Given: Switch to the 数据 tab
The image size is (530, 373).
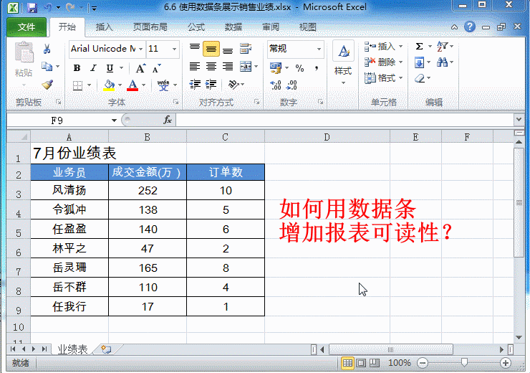Looking at the screenshot, I should (233, 27).
